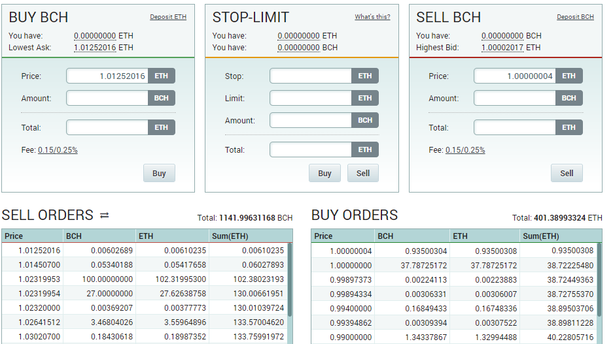Click the Buy Orders scrollbar
This screenshot has height=344, width=613.
600,279
